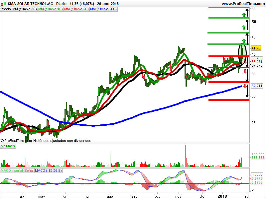
Task: Click the red 38,071 moving average value
Action: point(257,62)
